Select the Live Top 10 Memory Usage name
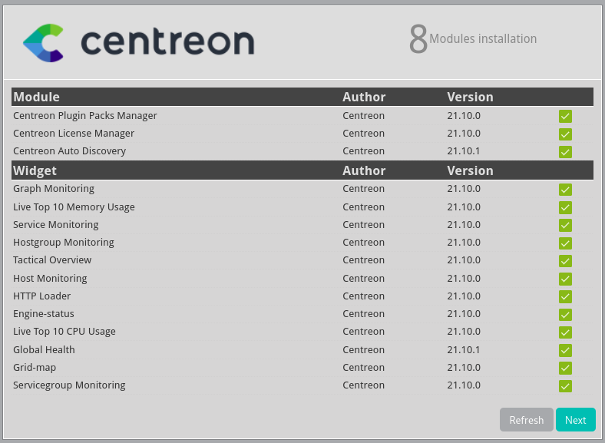The width and height of the screenshot is (605, 443). (x=74, y=207)
